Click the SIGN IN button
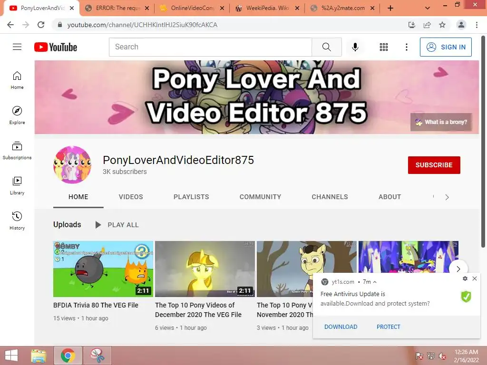 point(446,47)
